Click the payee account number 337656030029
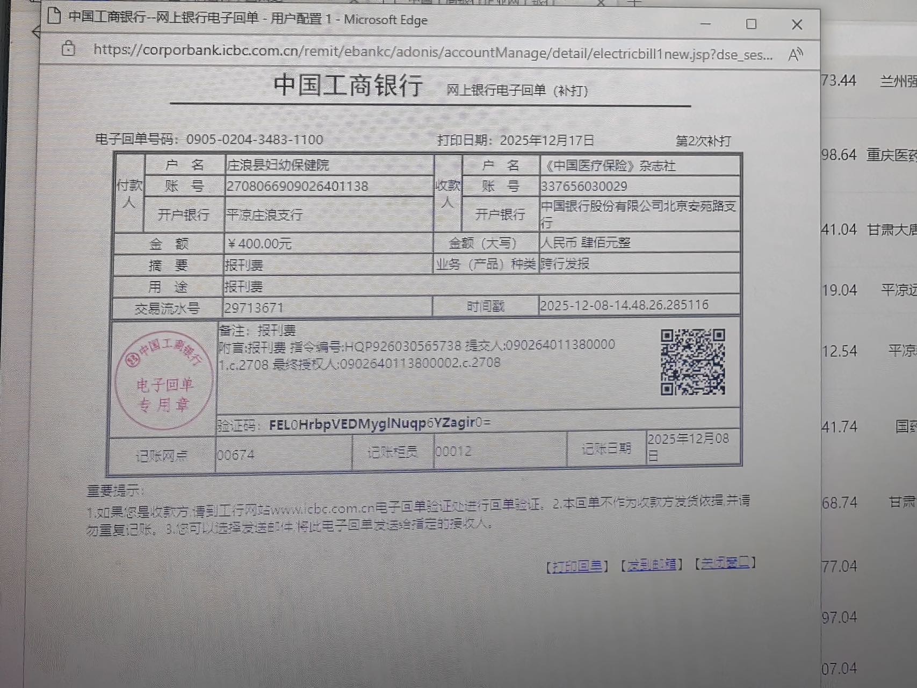 (584, 187)
